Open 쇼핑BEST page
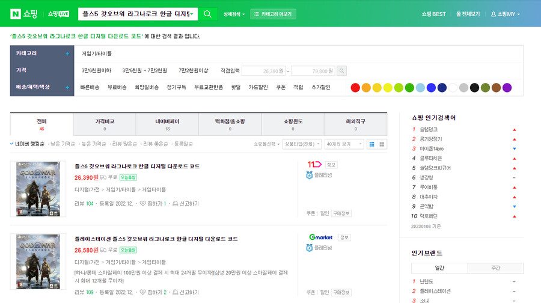Screen dimensions: 541x303 click(433, 14)
